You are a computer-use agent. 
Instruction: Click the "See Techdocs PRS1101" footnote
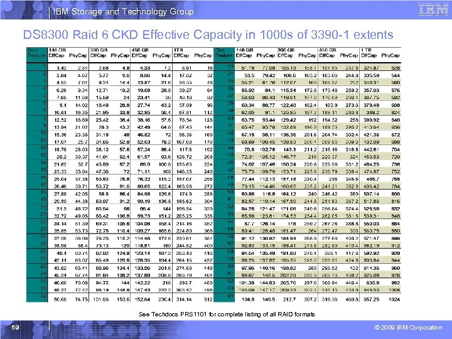(x=227, y=315)
